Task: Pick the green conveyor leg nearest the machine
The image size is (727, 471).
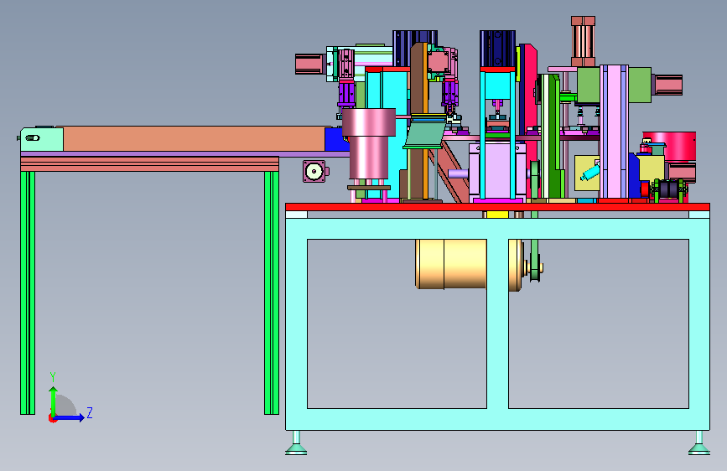Action: (272, 293)
